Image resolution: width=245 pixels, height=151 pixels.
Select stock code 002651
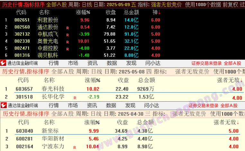pyautogui.click(x=22, y=20)
